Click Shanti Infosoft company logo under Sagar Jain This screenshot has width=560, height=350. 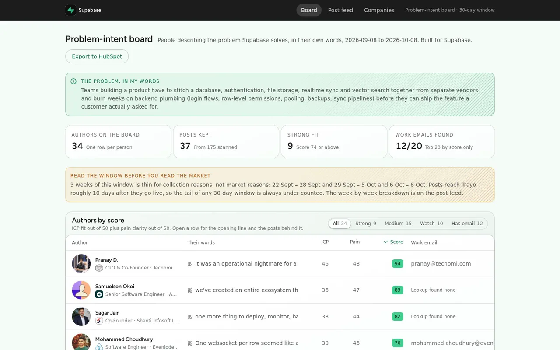tap(99, 321)
